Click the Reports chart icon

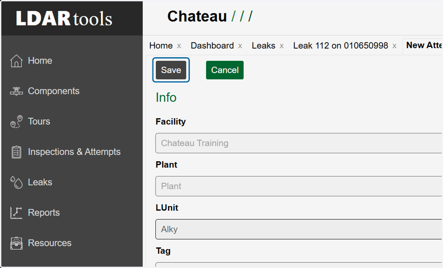[x=16, y=213]
